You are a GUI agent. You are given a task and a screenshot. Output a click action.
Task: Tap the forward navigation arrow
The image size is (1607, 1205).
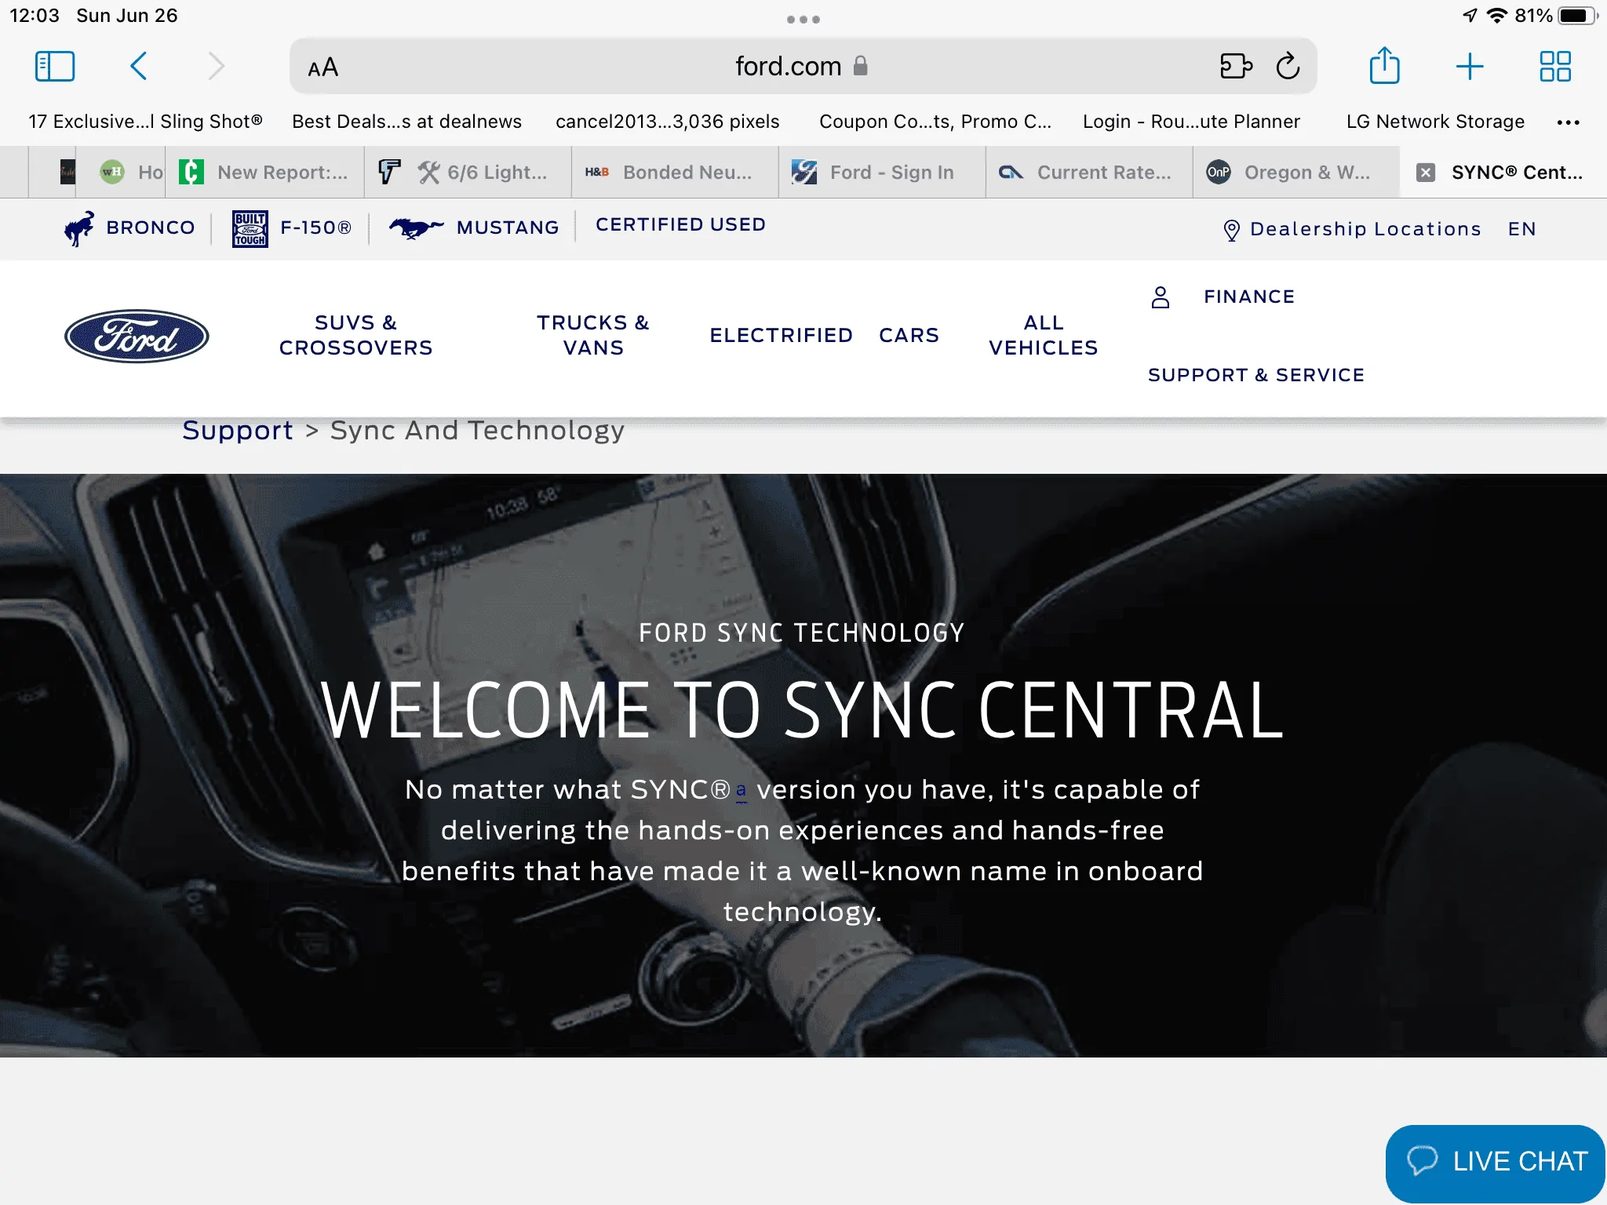click(216, 67)
